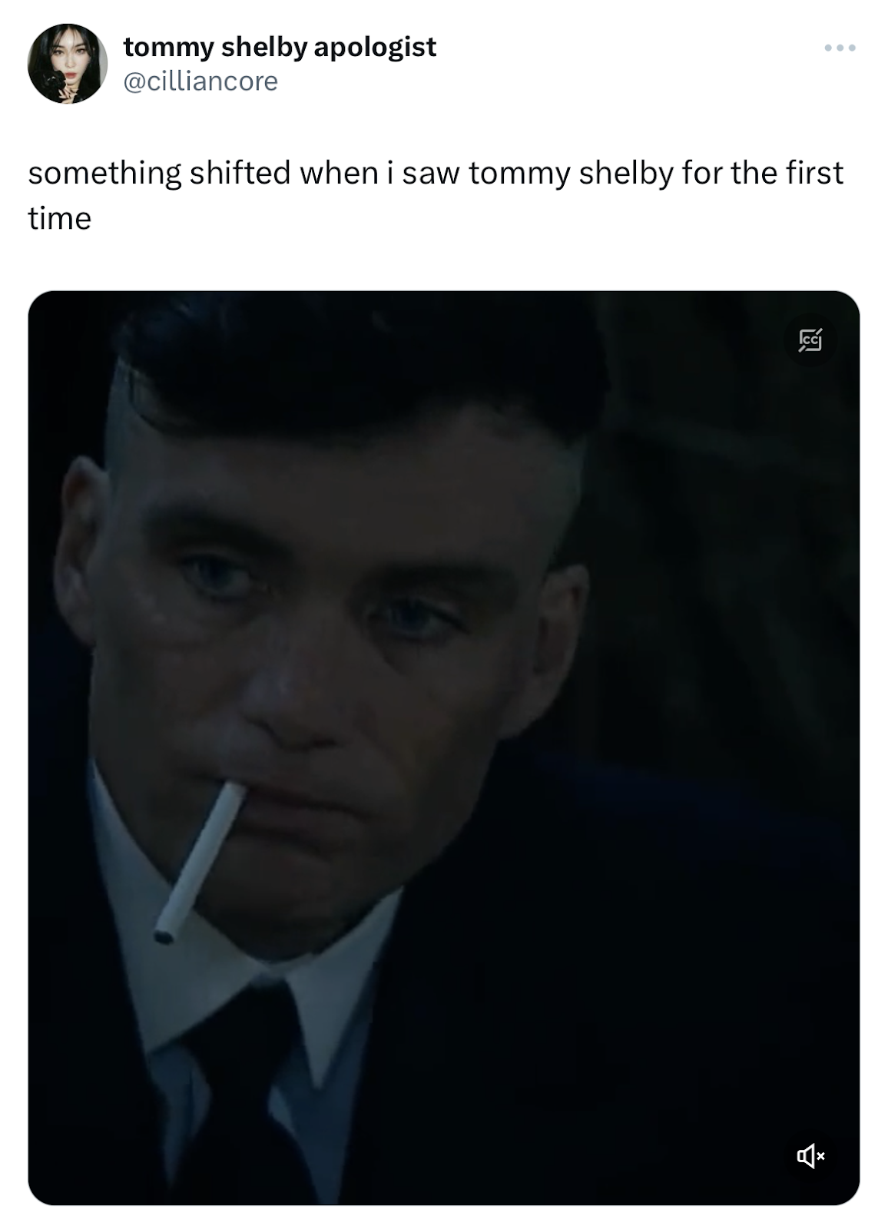The image size is (888, 1229).
Task: Enable sound via the muted speaker toggle
Action: pyautogui.click(x=810, y=1155)
